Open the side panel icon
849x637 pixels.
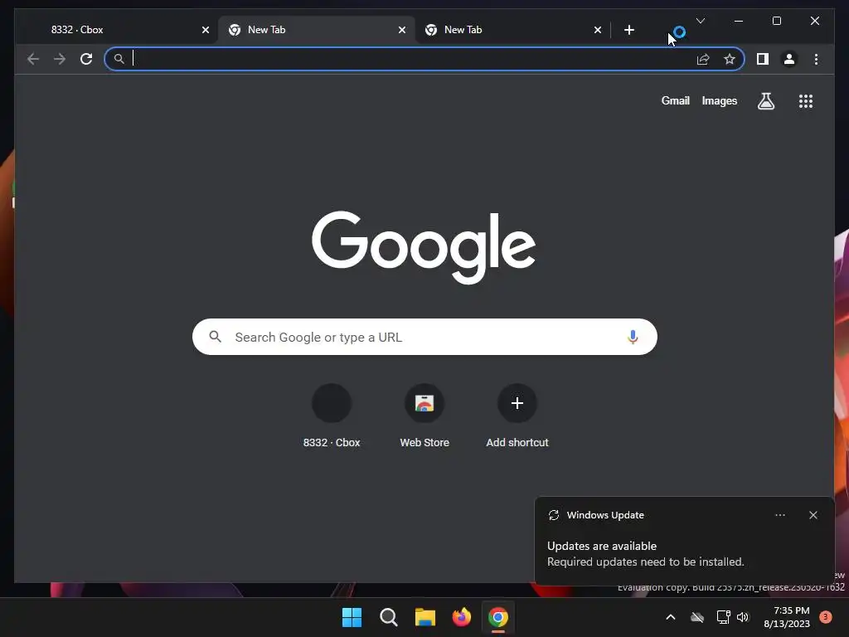click(763, 59)
